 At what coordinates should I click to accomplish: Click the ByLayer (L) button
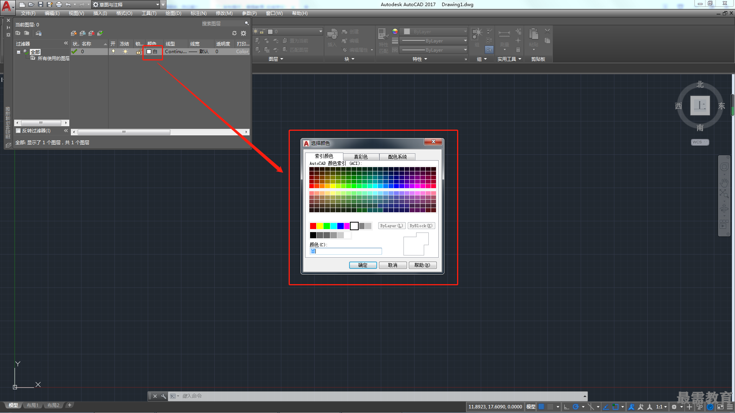point(392,226)
